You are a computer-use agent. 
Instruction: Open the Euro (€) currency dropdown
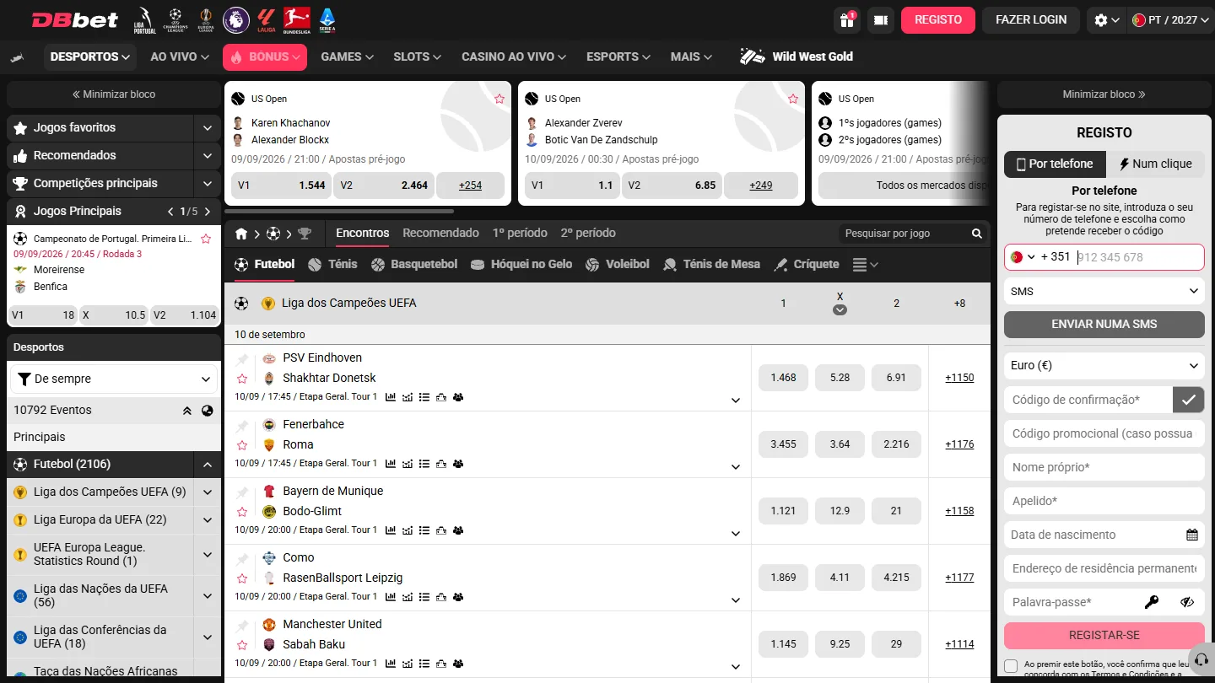[1104, 365]
